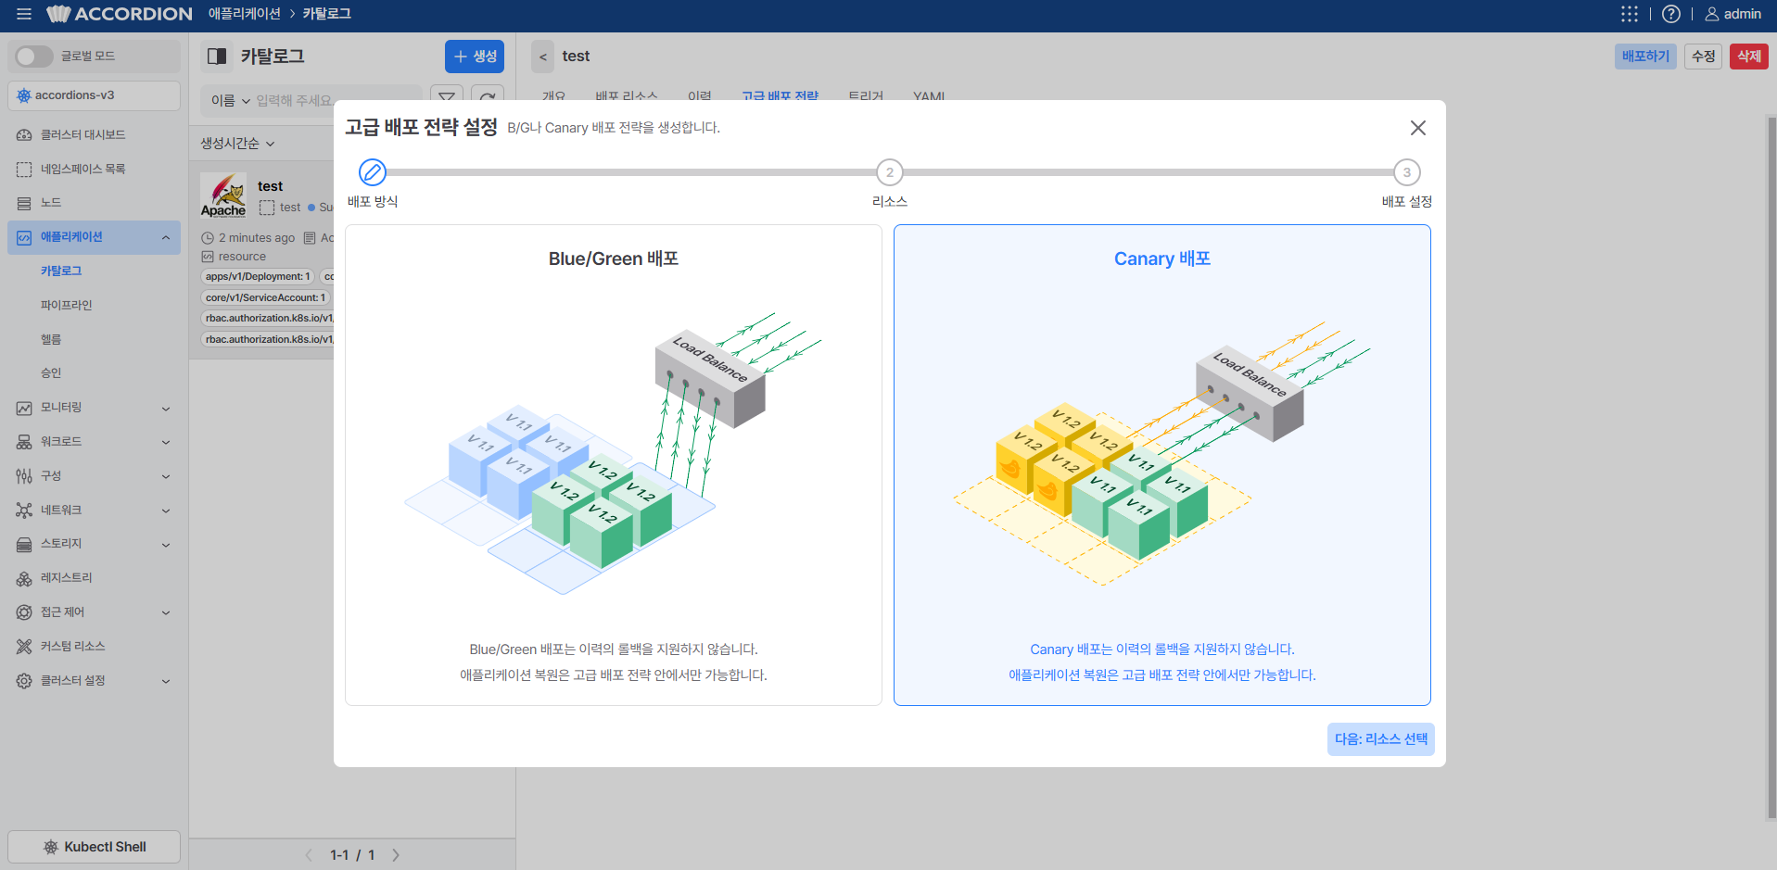Close the advanced deployment strategy dialog
1777x870 pixels.
pyautogui.click(x=1418, y=128)
